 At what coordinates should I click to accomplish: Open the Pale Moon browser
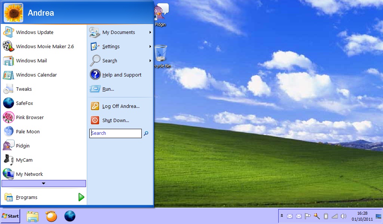click(44, 132)
